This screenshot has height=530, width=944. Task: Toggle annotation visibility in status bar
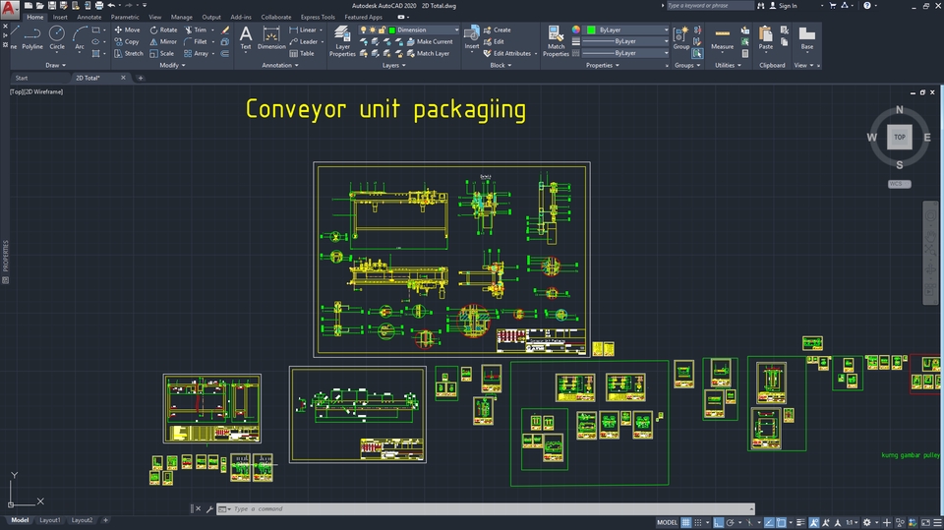tap(813, 522)
